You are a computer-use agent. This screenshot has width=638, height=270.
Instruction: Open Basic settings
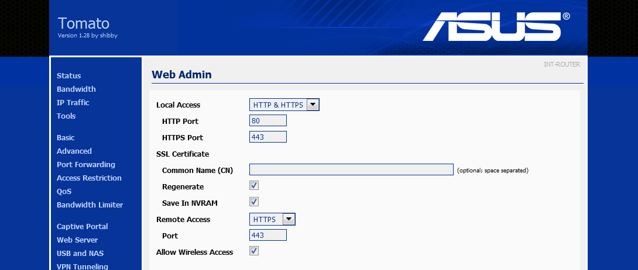(x=66, y=138)
